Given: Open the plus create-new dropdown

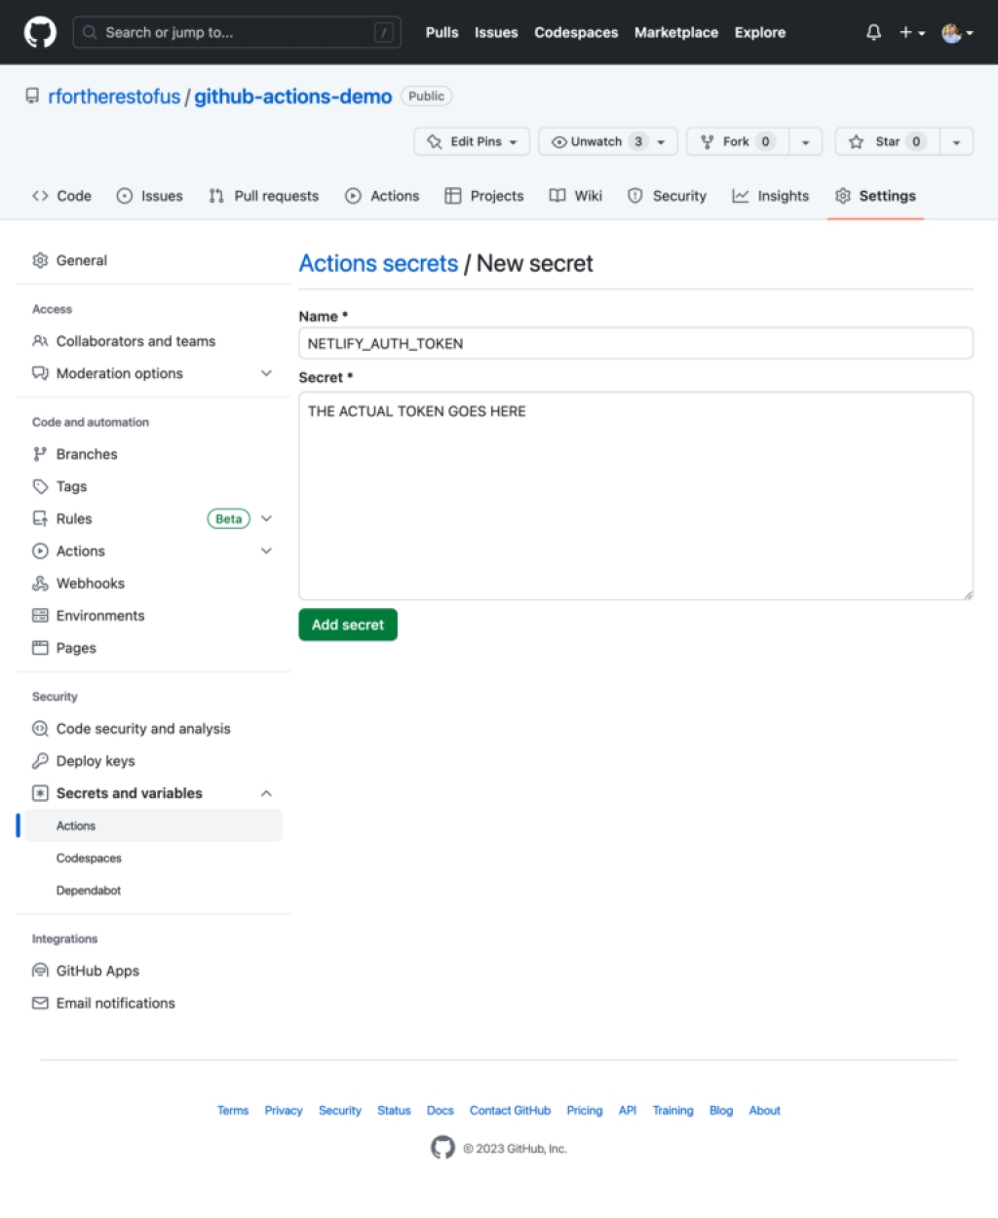Looking at the screenshot, I should click(x=912, y=32).
